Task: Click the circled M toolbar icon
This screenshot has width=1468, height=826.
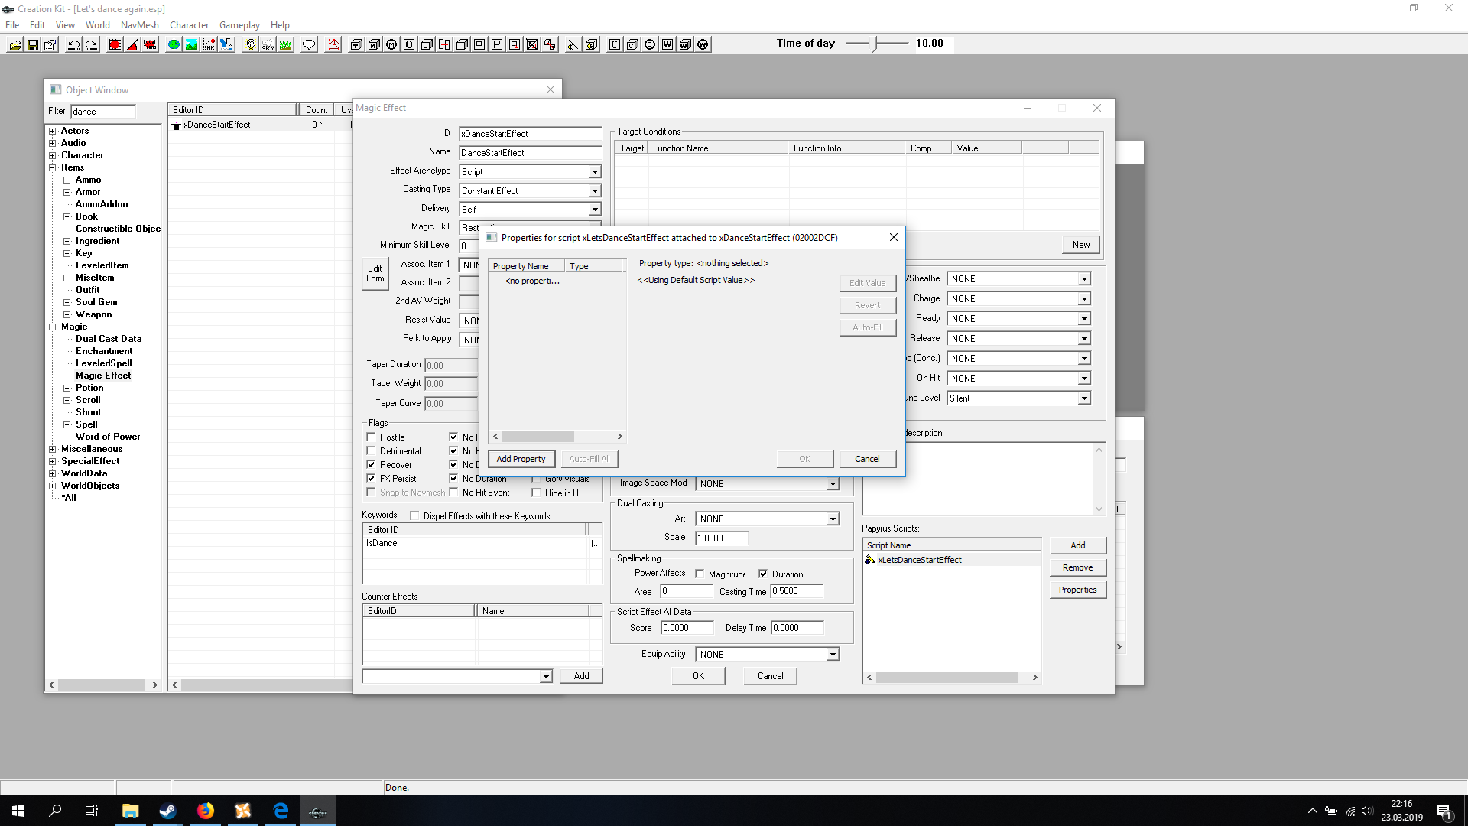Action: pyautogui.click(x=391, y=44)
